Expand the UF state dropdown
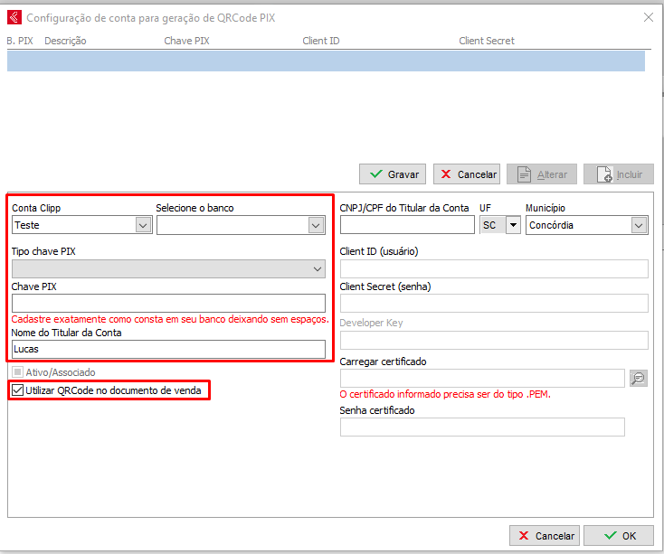664x554 pixels. [x=513, y=225]
